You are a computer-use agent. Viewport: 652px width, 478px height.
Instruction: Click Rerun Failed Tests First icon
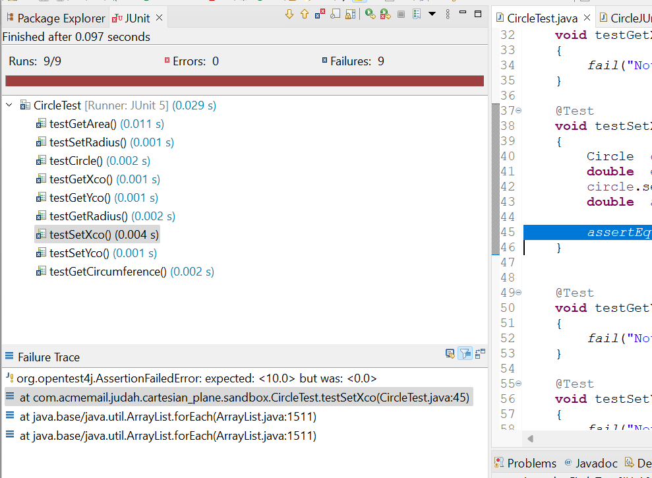386,14
